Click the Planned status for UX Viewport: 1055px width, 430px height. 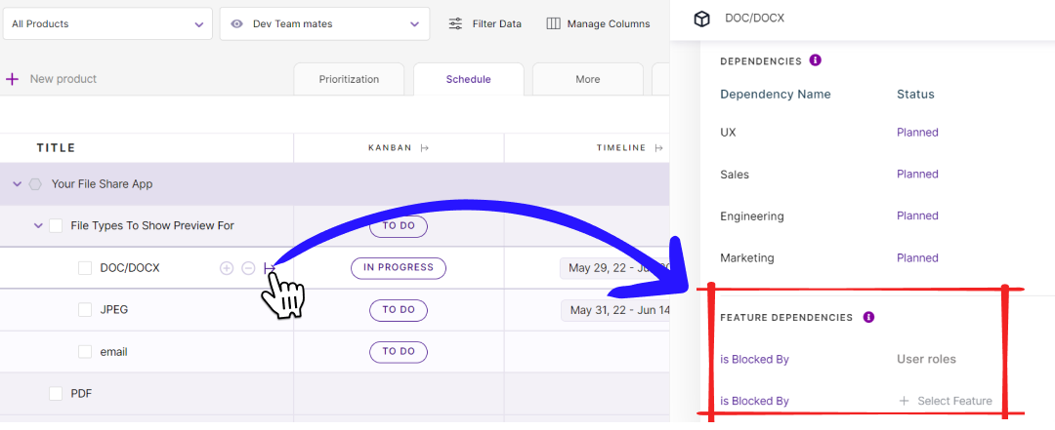click(x=917, y=133)
